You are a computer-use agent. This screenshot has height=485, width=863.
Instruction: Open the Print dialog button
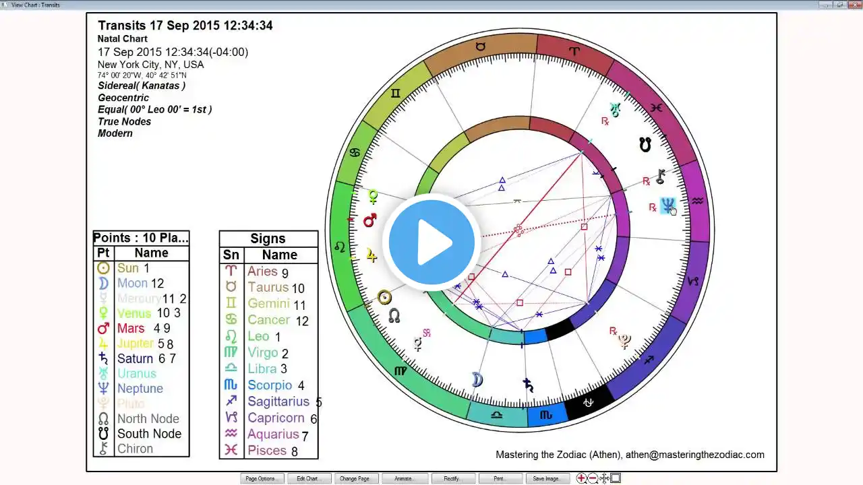pos(500,479)
